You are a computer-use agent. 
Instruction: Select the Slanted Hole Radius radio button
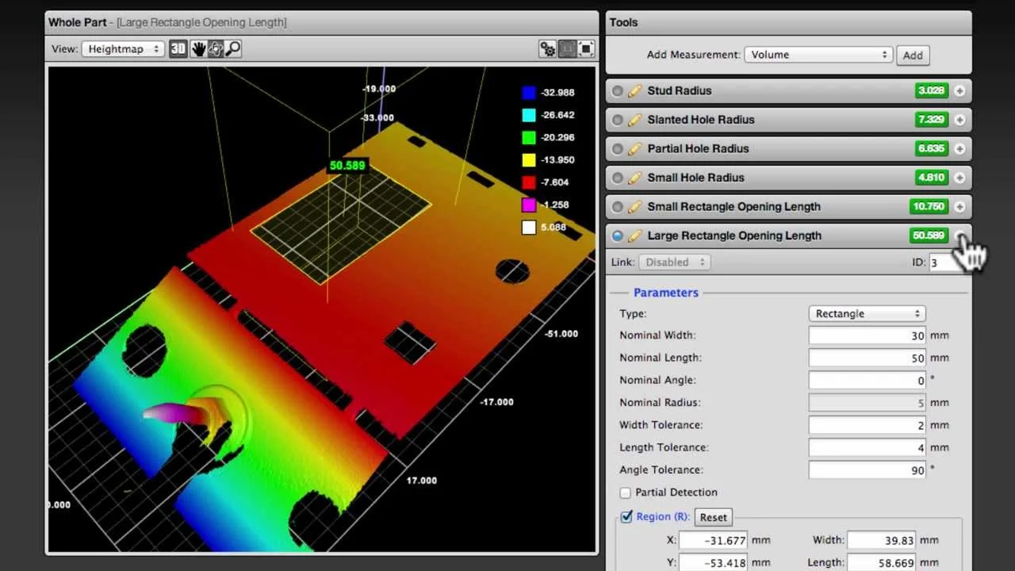(x=618, y=120)
